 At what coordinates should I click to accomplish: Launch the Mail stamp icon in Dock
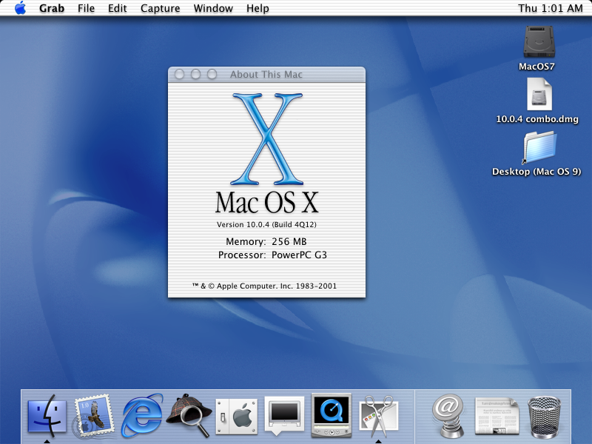(x=94, y=415)
